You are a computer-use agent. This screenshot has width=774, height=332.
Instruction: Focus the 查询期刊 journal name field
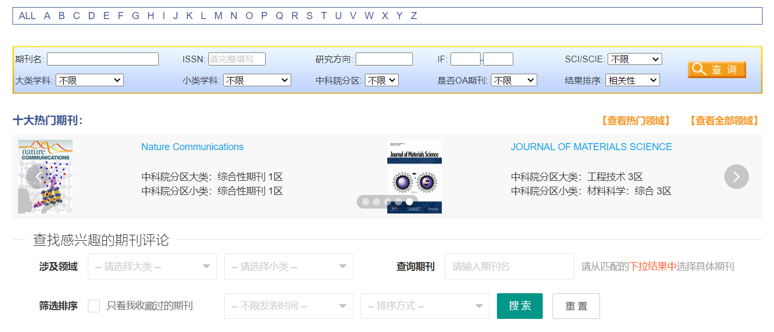point(509,266)
